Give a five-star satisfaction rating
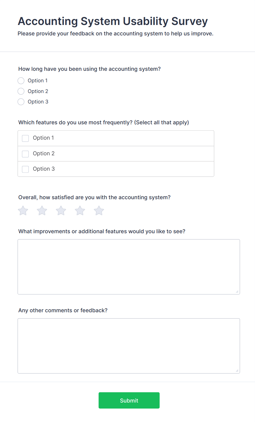 click(x=98, y=210)
